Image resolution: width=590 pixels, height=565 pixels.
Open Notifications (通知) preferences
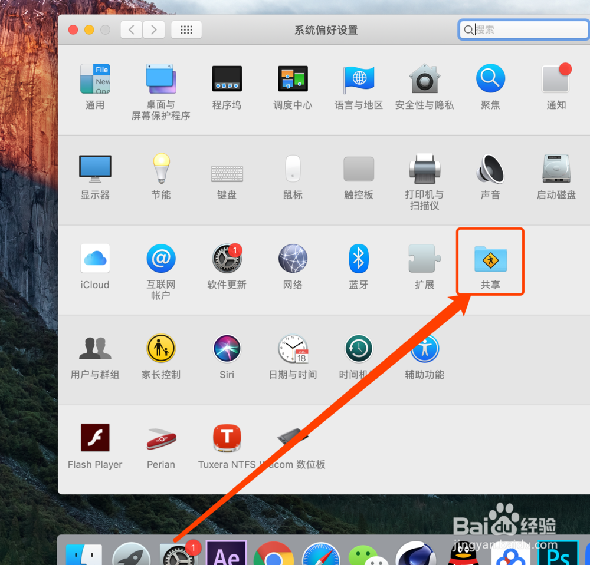(x=556, y=78)
